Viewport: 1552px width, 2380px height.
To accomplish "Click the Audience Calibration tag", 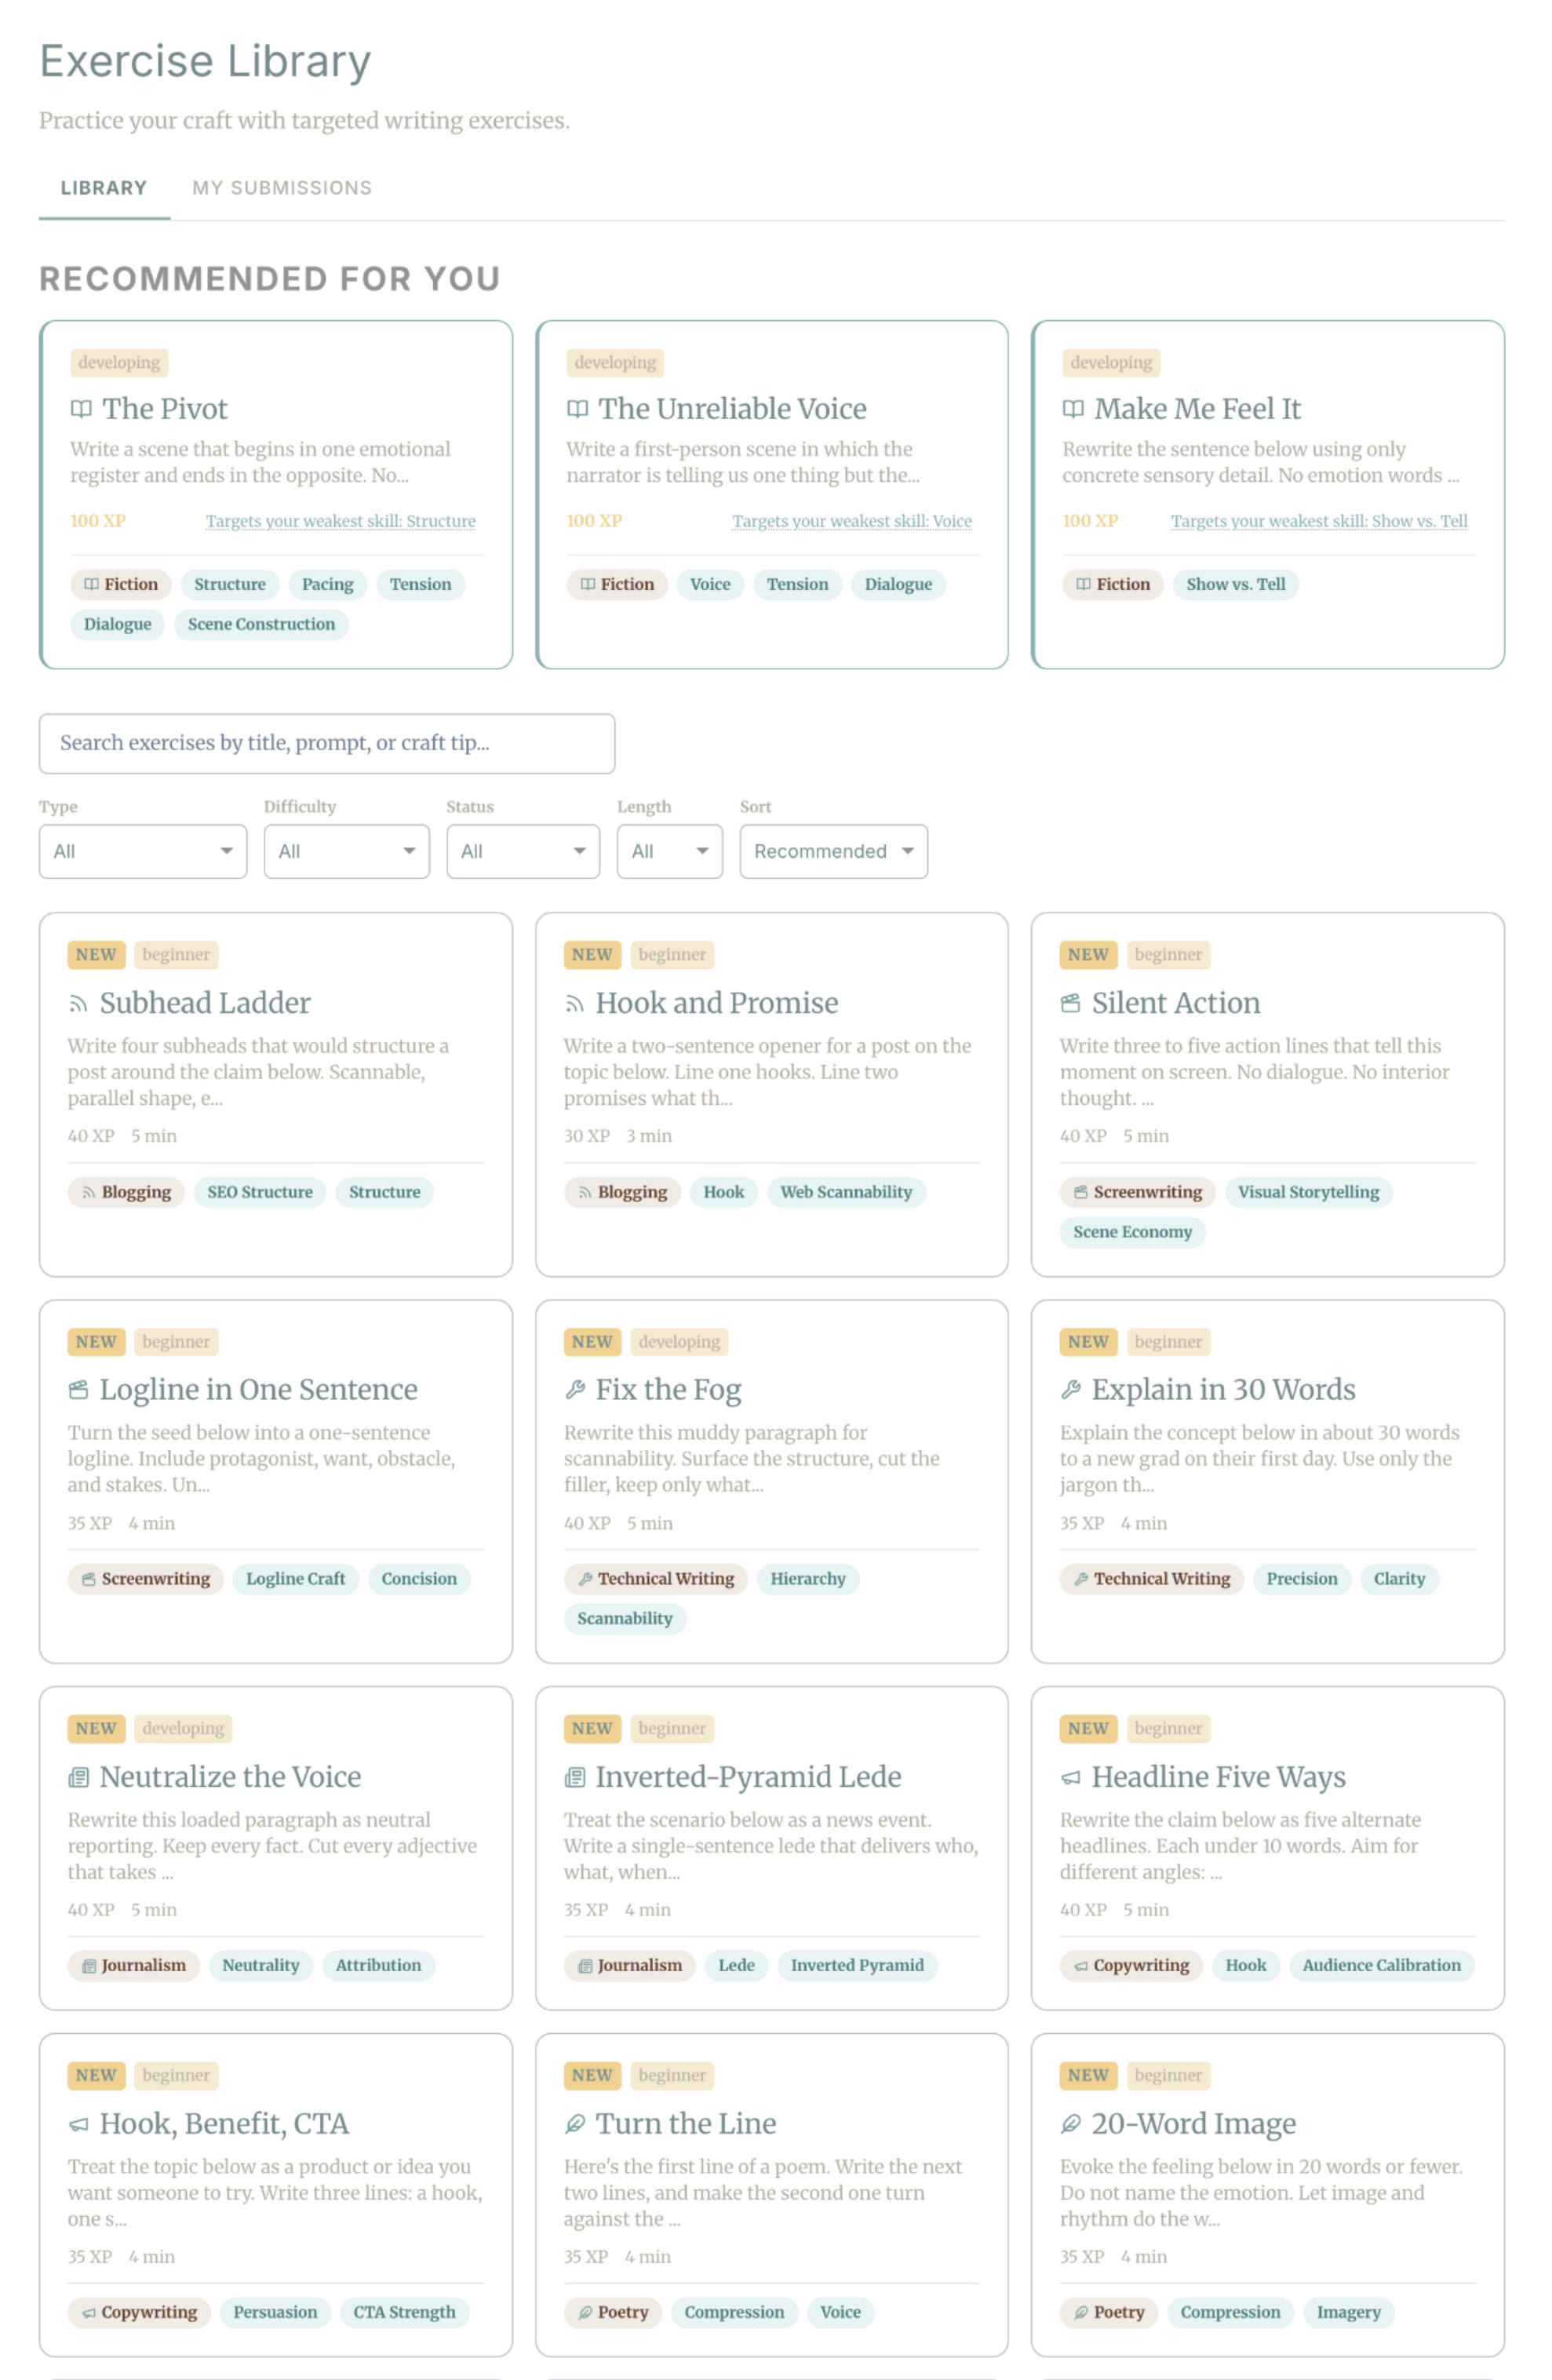I will pyautogui.click(x=1382, y=1966).
